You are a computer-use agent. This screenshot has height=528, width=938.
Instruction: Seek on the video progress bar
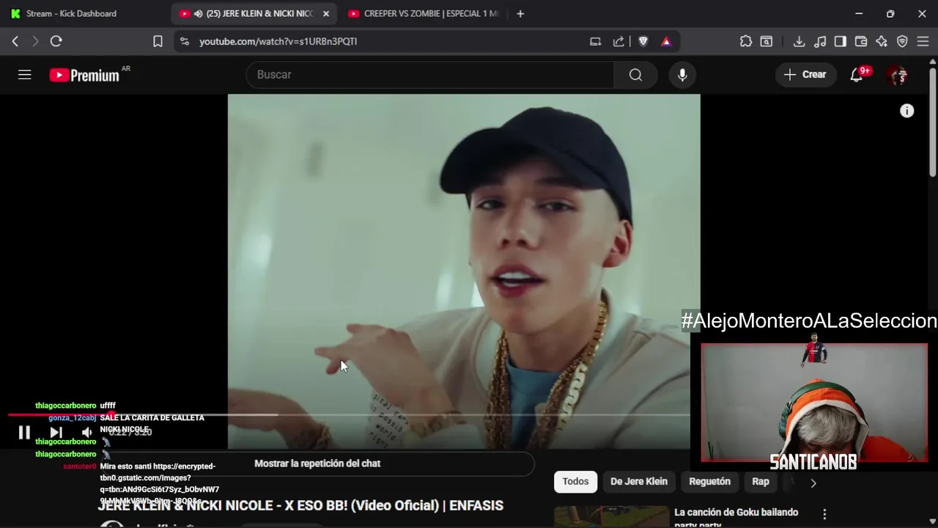(349, 415)
